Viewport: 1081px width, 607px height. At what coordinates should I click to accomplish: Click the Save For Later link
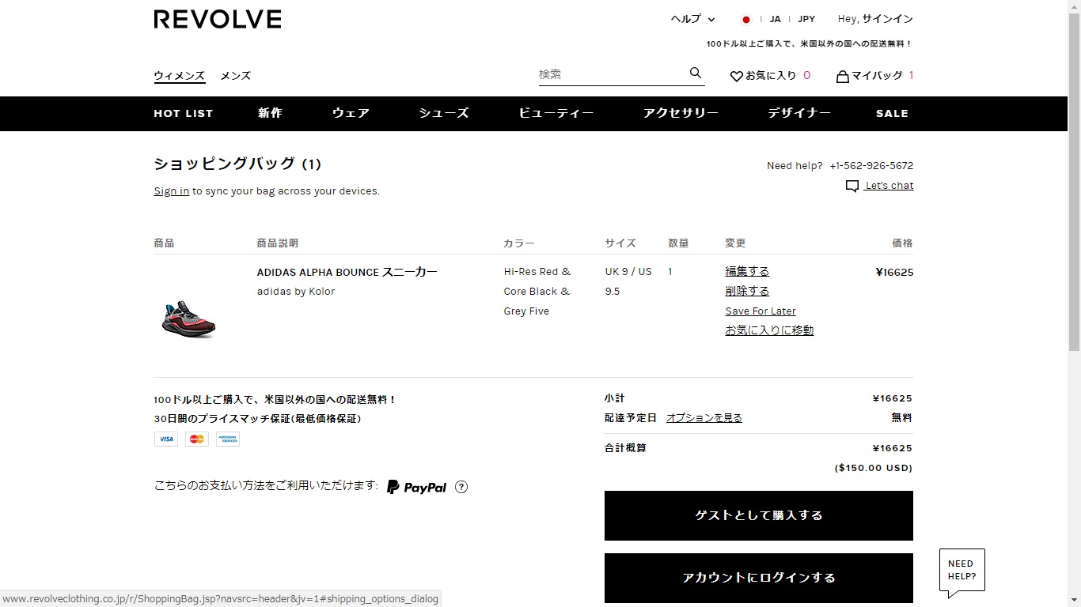[x=760, y=311]
